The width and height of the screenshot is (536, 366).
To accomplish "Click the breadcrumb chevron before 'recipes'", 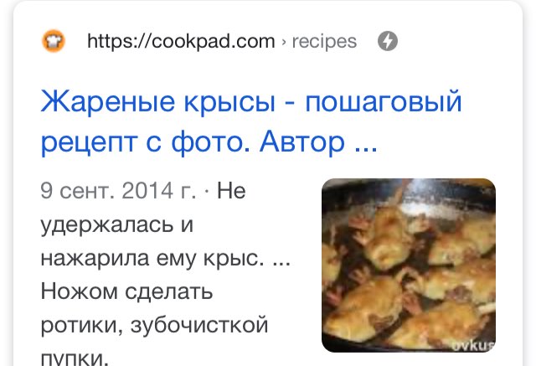I will (x=283, y=42).
